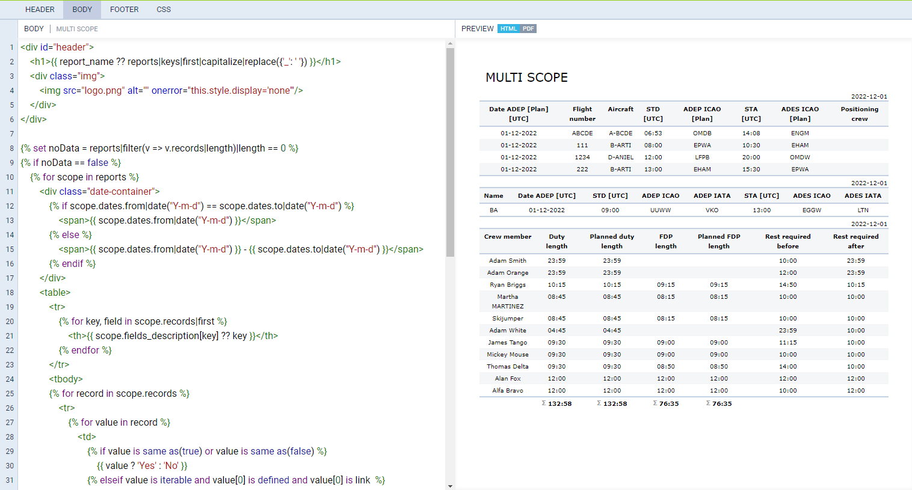Click the editor scrollbar down arrow

pos(450,486)
